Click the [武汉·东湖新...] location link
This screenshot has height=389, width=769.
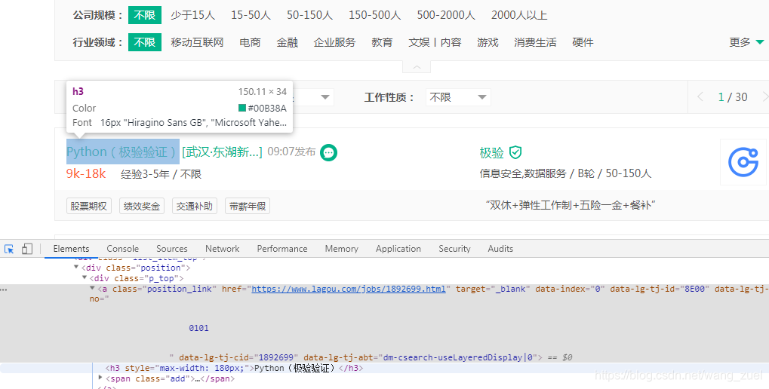[222, 152]
